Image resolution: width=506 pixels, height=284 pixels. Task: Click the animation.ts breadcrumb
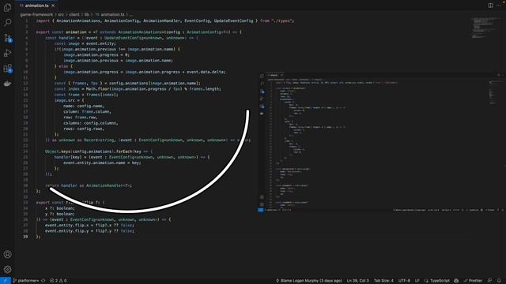pyautogui.click(x=110, y=14)
